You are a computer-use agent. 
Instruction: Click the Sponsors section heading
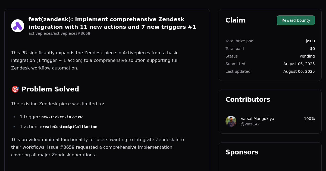(x=242, y=152)
